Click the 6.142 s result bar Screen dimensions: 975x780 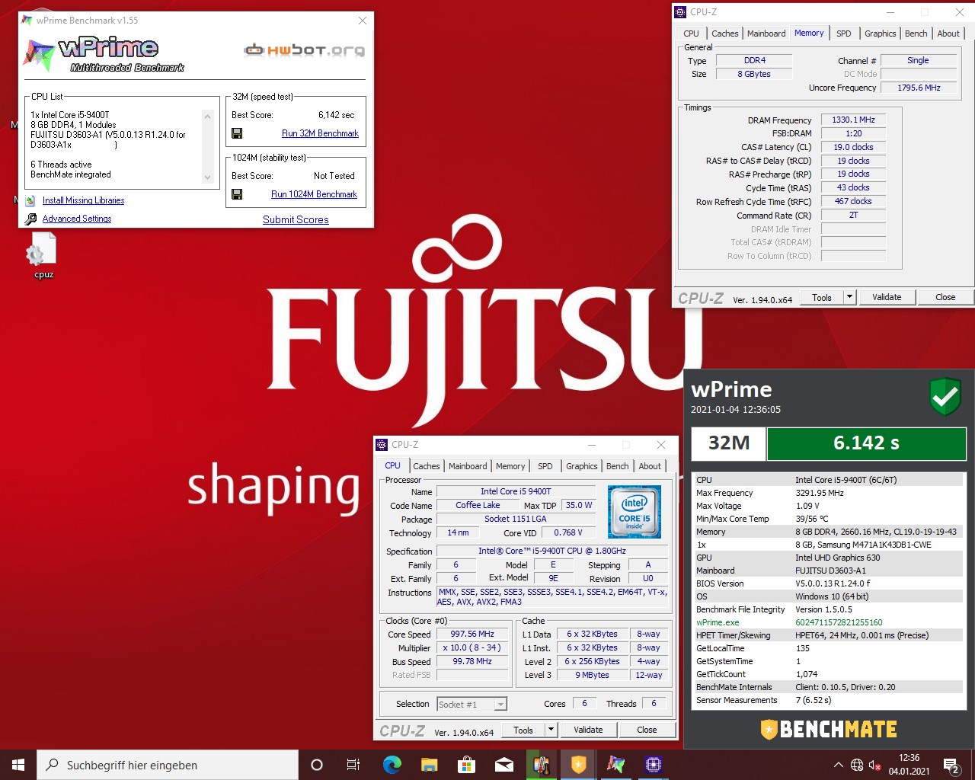point(866,443)
